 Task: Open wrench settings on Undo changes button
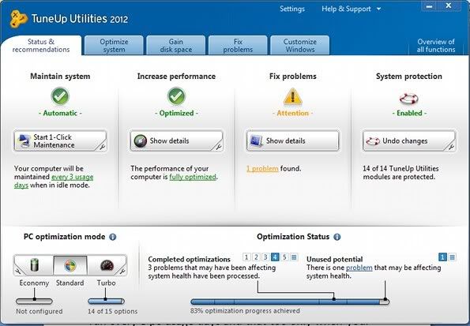coord(451,147)
